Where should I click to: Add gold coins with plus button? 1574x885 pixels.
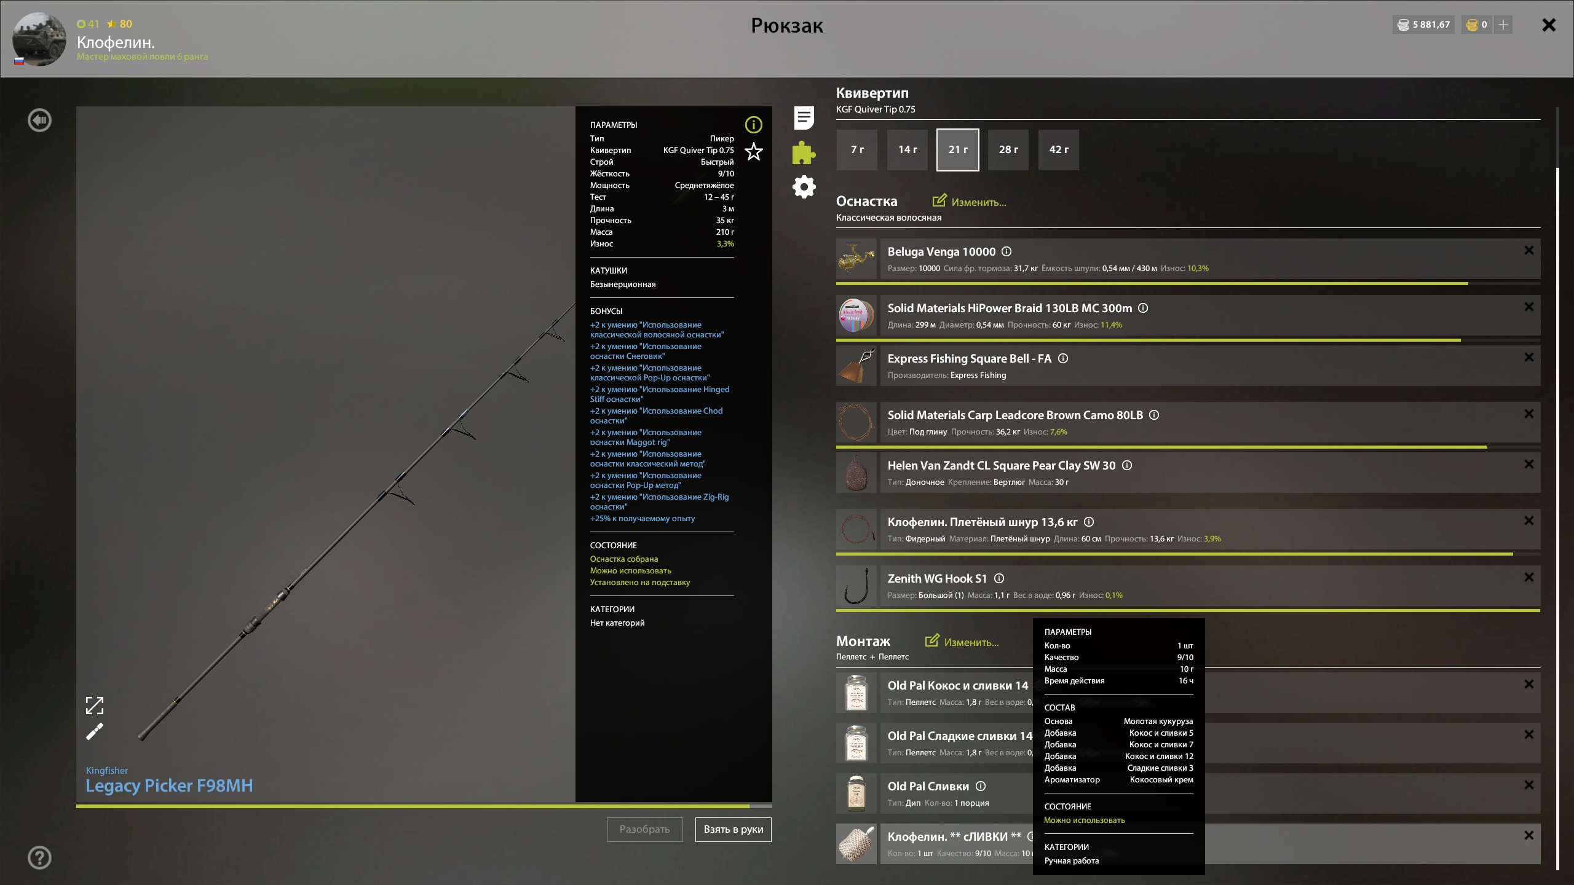1503,25
